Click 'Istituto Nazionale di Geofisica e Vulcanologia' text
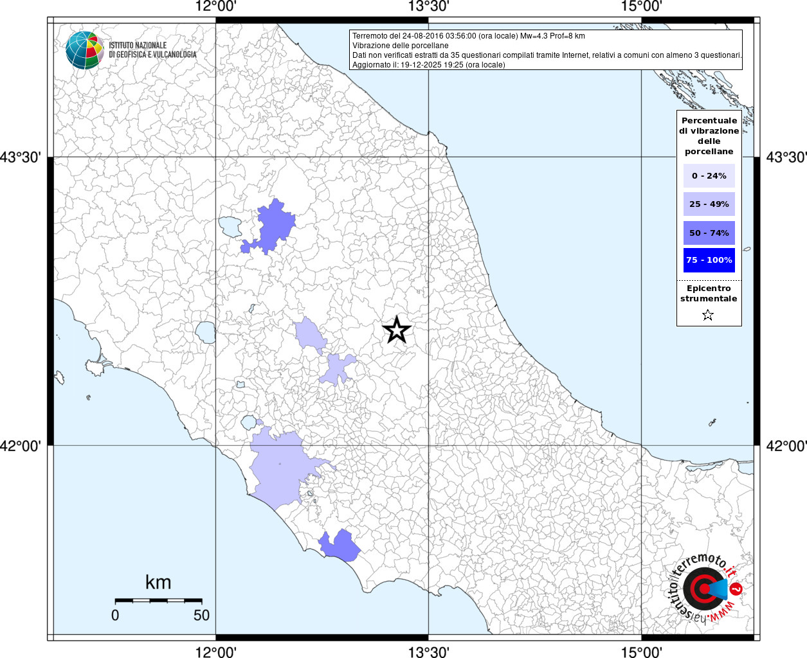Image resolution: width=807 pixels, height=658 pixels. point(152,50)
